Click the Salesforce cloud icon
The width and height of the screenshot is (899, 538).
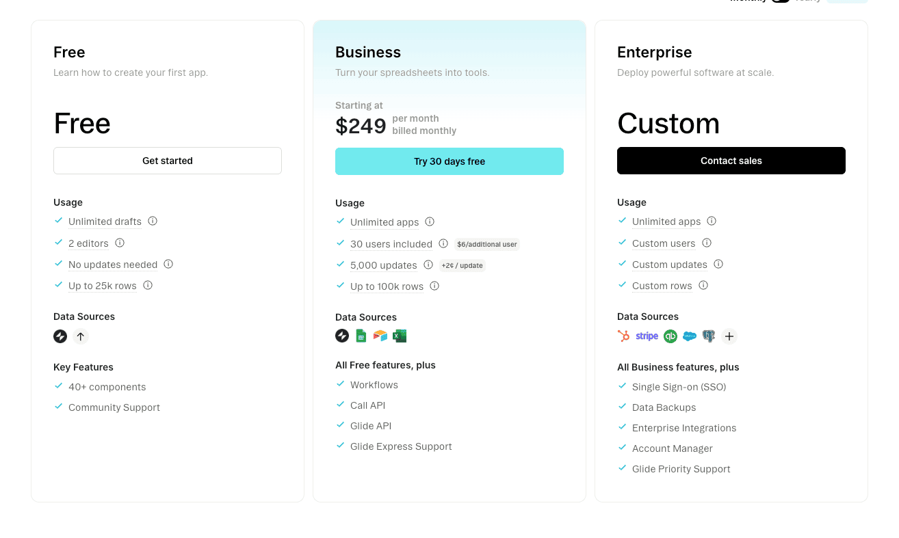point(690,336)
